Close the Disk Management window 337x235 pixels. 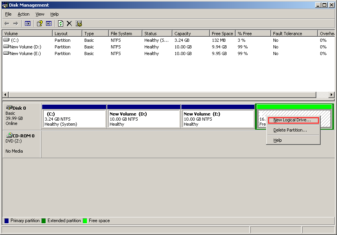(x=331, y=5)
